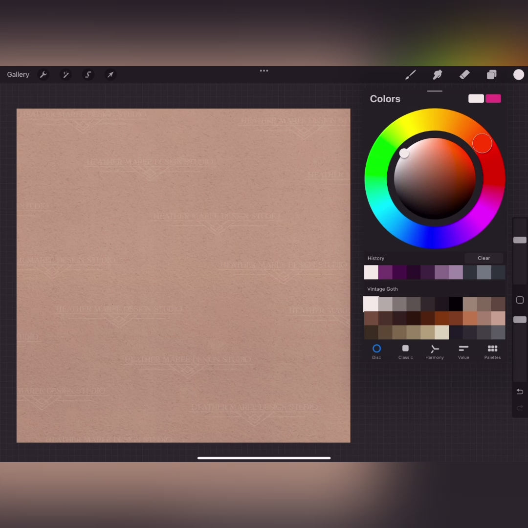Activate the Selection tool
528x528 pixels.
coord(88,75)
